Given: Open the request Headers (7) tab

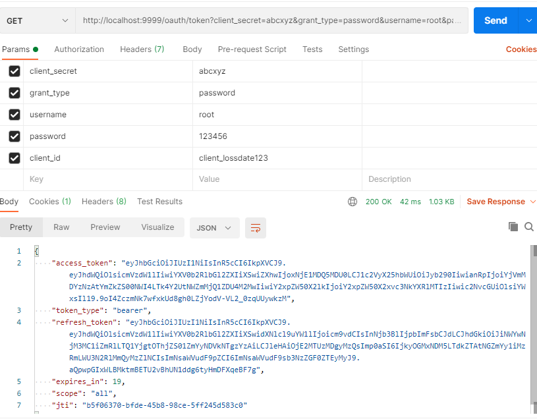Looking at the screenshot, I should point(142,49).
